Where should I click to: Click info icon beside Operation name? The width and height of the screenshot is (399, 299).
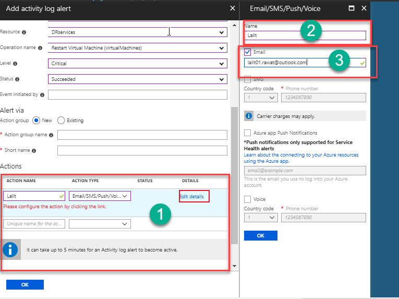pyautogui.click(x=40, y=48)
